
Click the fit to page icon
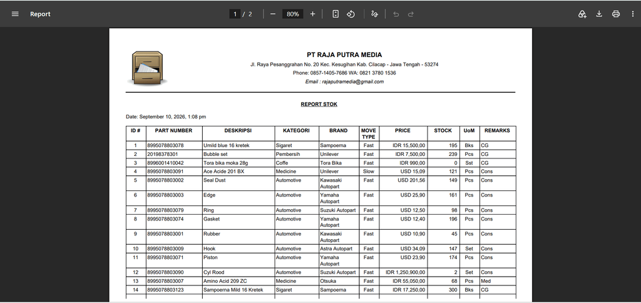click(336, 14)
